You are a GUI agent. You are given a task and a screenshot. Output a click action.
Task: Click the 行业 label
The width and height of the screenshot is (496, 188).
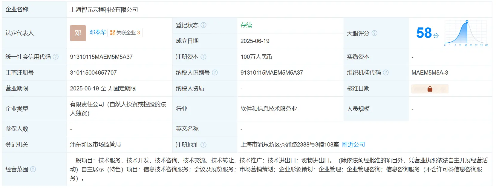click(182, 109)
